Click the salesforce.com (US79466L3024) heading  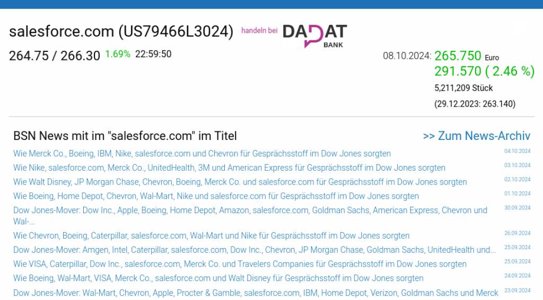tap(121, 31)
